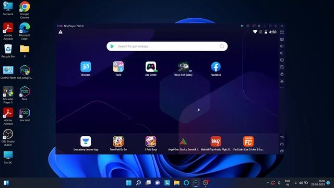
Task: Click the Play Store icon in Nox title bar
Action: (242, 26)
